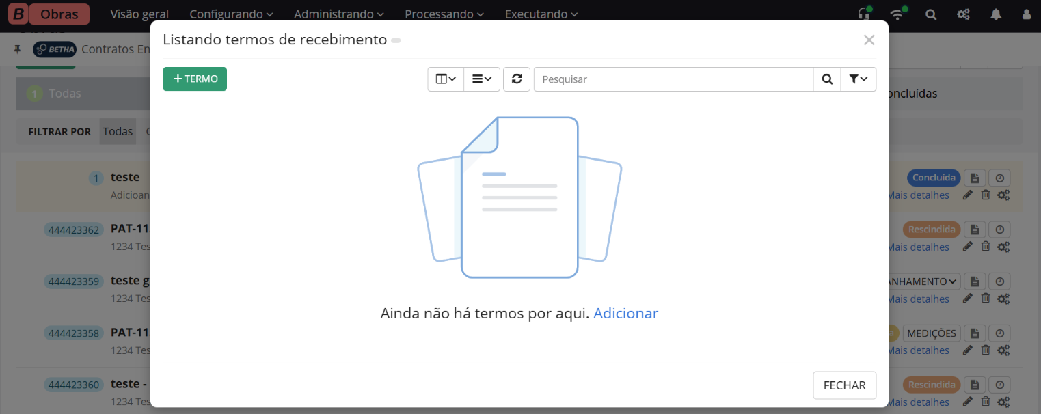Screen dimensions: 1041x414
Task: Click the Todas counter card
Action: click(82, 94)
